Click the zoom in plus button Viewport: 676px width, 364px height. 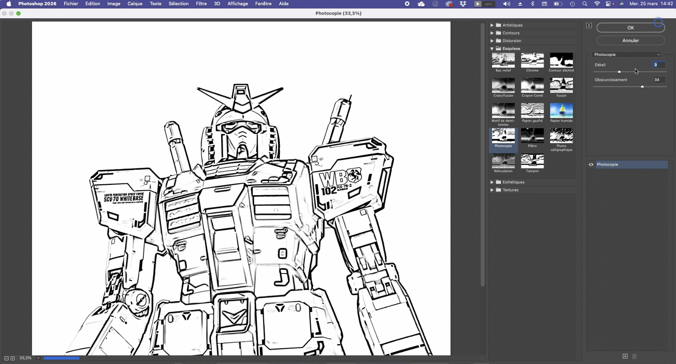click(13, 358)
